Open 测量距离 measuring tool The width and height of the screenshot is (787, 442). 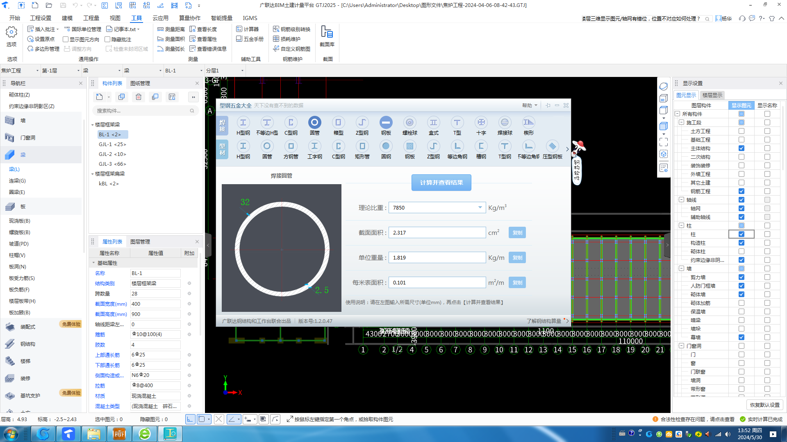171,29
